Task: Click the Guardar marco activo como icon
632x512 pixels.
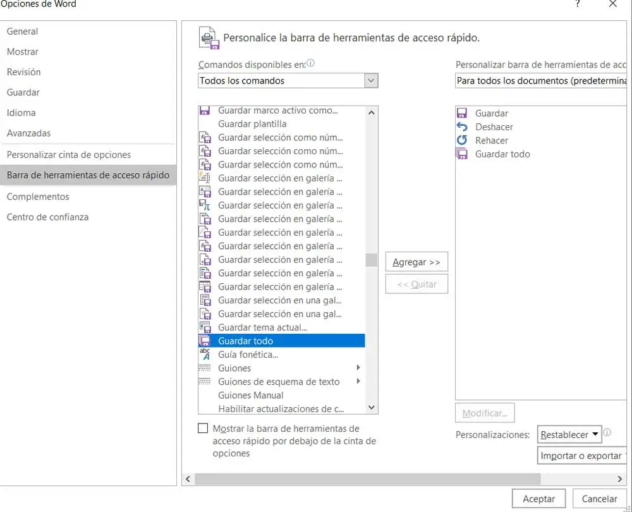Action: coord(205,111)
